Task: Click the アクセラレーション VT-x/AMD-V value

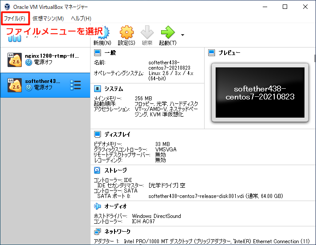Action: coord(166,112)
